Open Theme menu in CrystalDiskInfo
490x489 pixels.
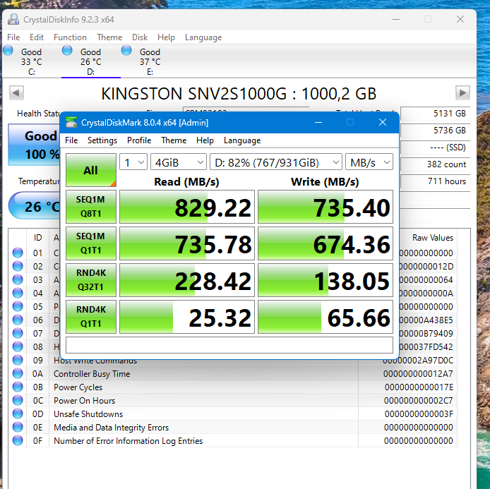click(x=109, y=37)
